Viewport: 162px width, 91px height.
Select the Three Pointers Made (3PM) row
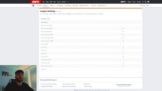pos(91,38)
